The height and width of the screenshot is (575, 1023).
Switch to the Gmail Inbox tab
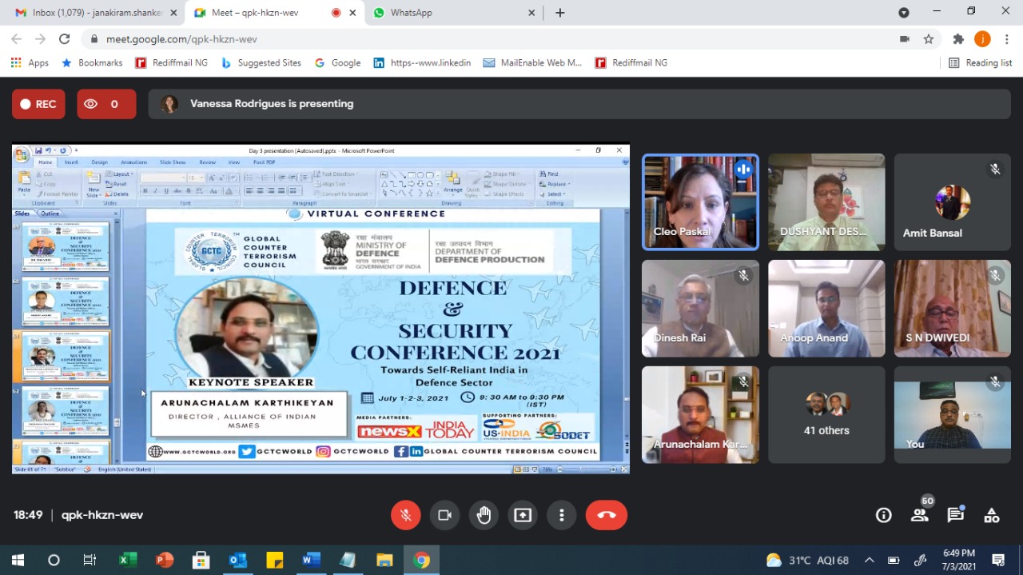88,13
